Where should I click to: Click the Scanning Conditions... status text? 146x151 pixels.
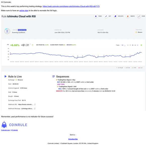[x=19, y=33]
